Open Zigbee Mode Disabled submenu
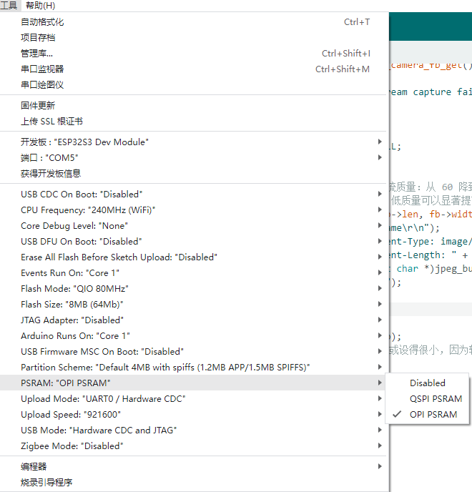 point(195,446)
